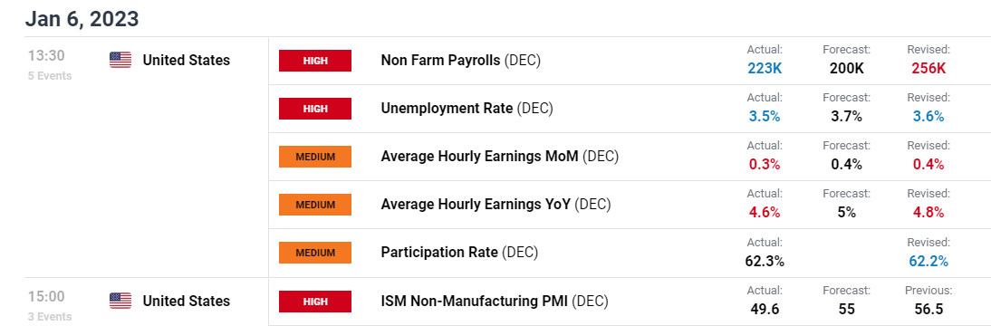
Task: Click HIGH badge for Non Farm Payrolls
Action: coord(314,61)
